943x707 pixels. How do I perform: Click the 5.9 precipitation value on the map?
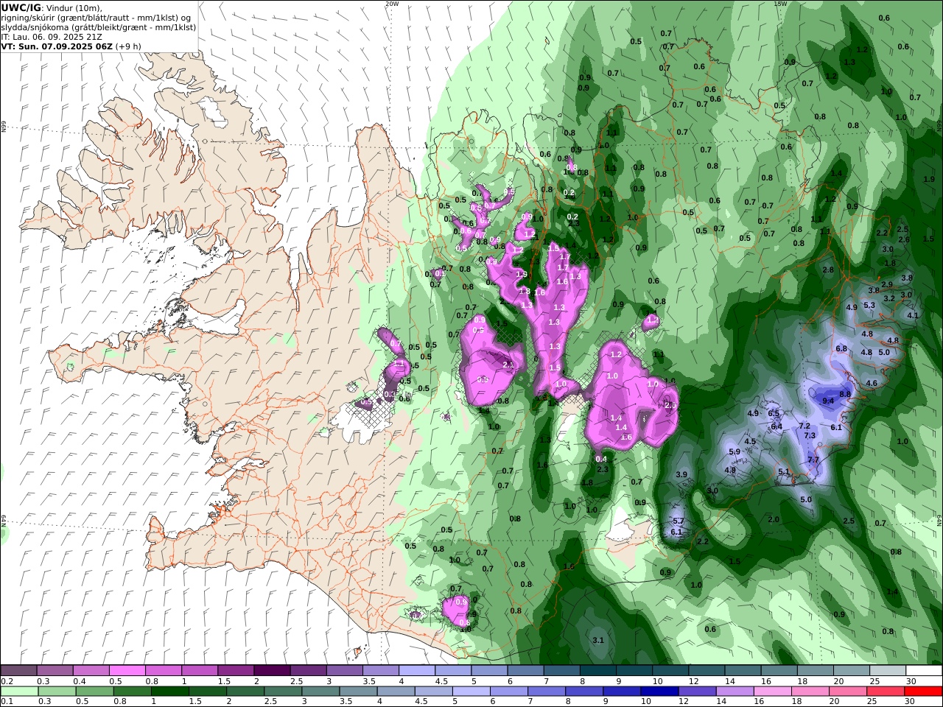click(x=735, y=451)
